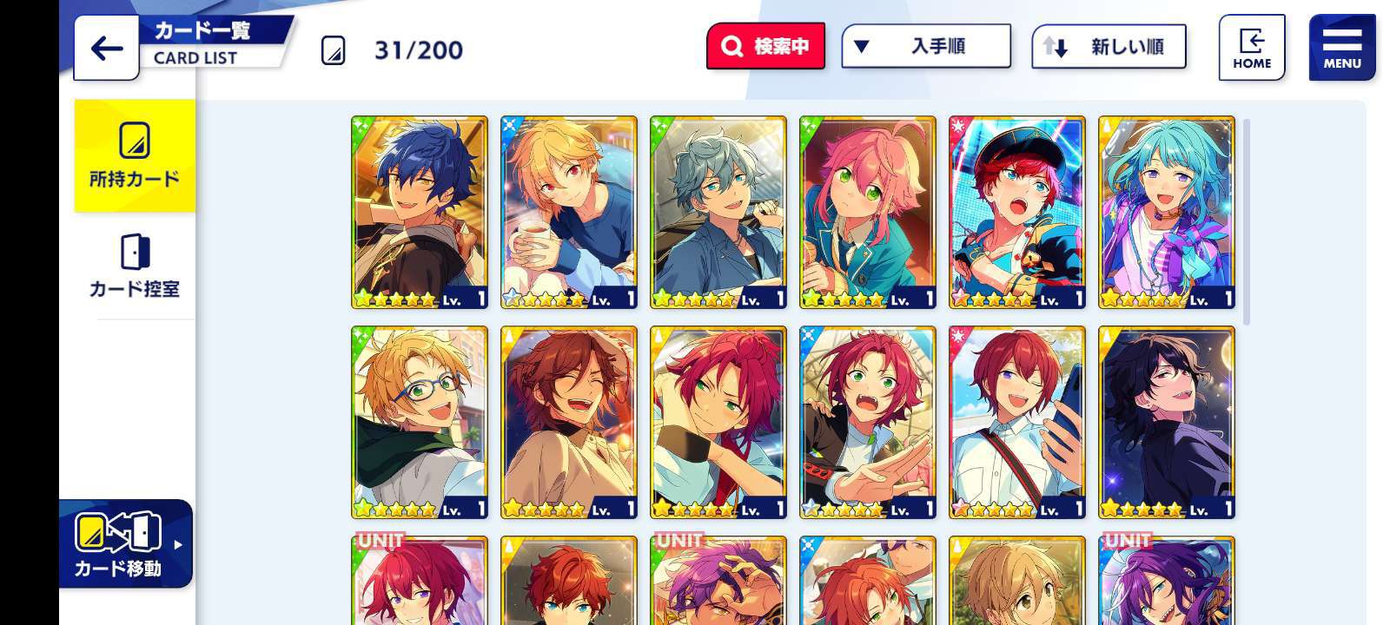Select the blonde boy holding cup card

[569, 213]
